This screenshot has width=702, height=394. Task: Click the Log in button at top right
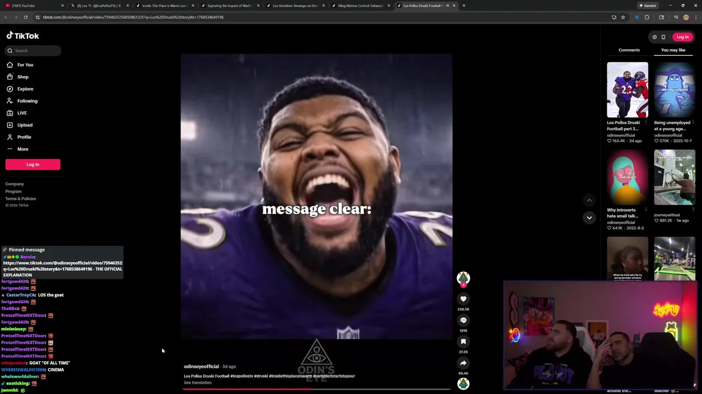(x=682, y=37)
